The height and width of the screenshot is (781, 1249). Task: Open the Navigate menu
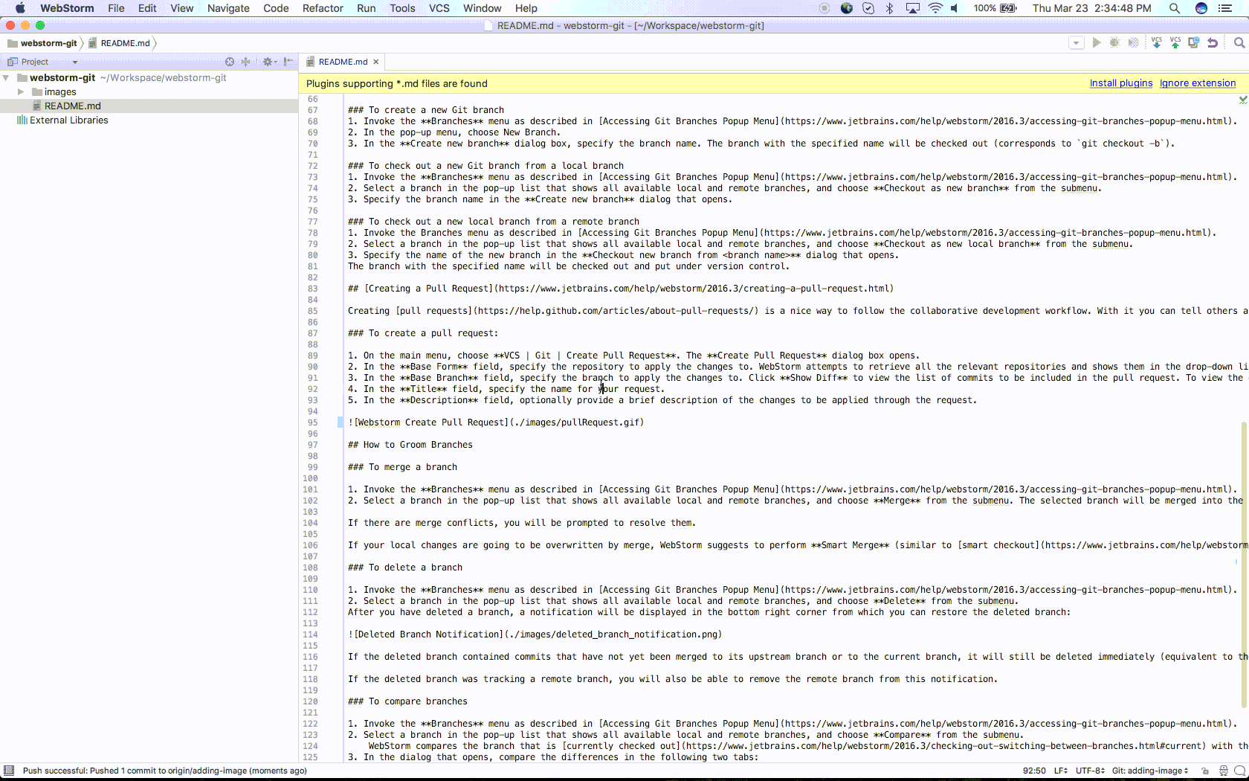click(228, 8)
